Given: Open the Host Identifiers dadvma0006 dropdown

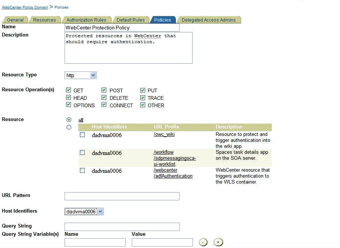Looking at the screenshot, I should tap(84, 212).
